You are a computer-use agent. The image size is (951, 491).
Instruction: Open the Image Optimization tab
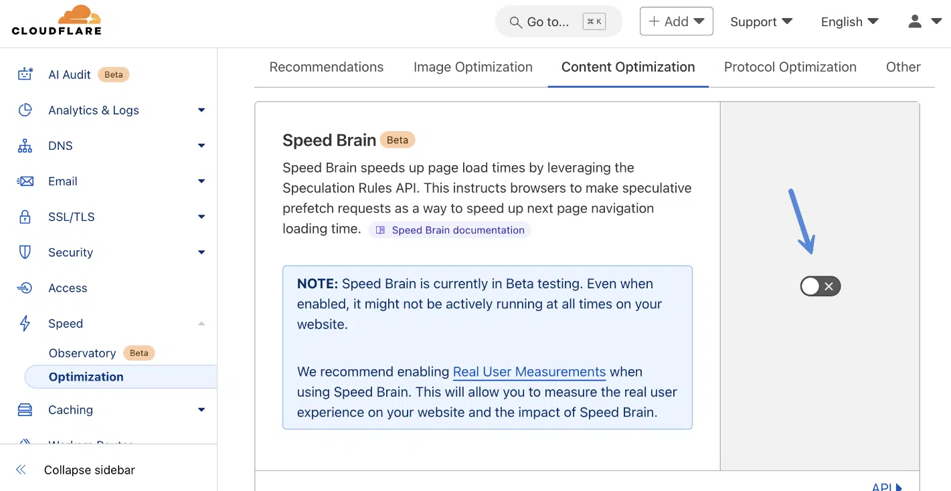pos(473,67)
